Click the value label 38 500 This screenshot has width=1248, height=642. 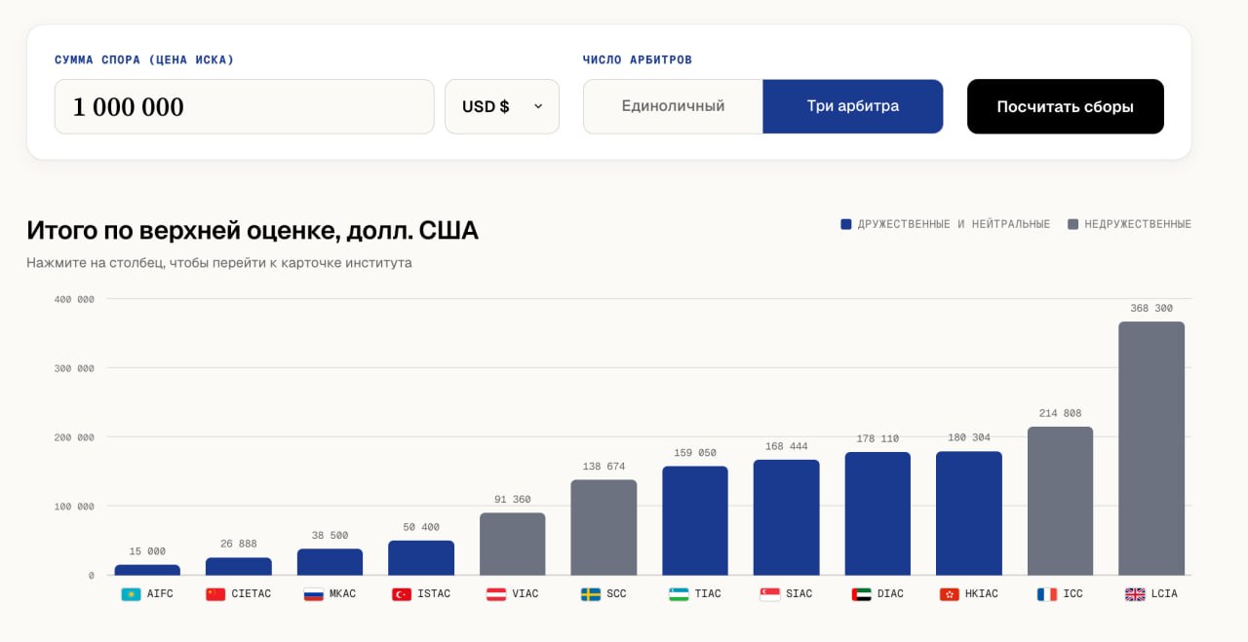pyautogui.click(x=330, y=536)
